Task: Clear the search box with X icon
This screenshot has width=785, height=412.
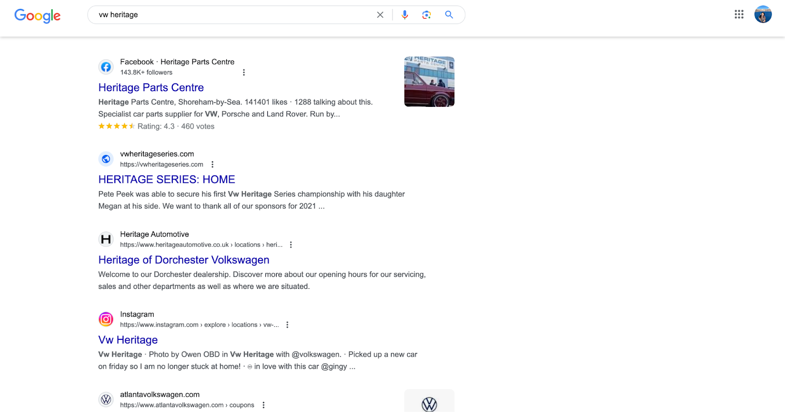Action: pos(380,15)
